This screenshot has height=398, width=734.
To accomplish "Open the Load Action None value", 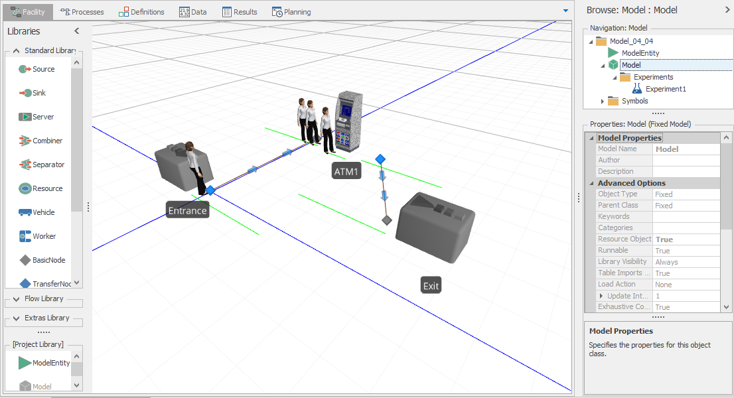I will [x=686, y=285].
